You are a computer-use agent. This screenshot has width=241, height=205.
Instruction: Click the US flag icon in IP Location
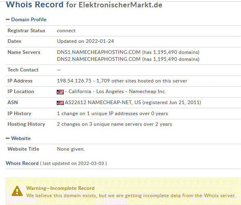click(x=60, y=92)
